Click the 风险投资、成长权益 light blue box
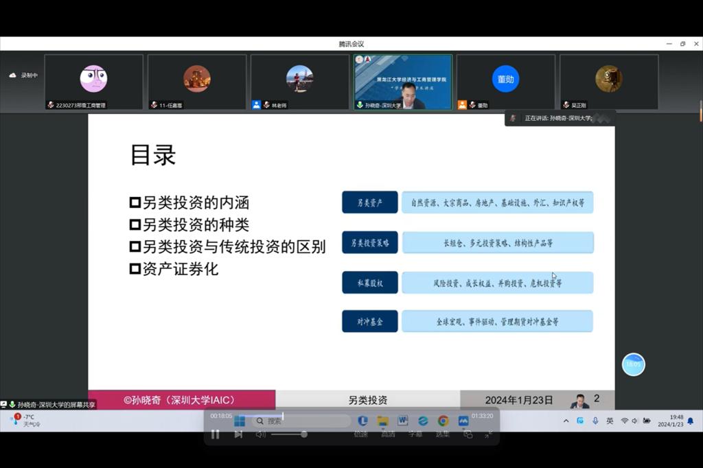The image size is (703, 468). click(x=498, y=283)
